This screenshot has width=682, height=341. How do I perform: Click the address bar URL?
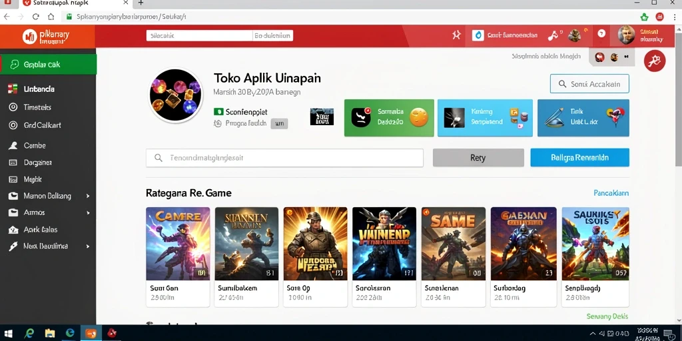click(131, 17)
